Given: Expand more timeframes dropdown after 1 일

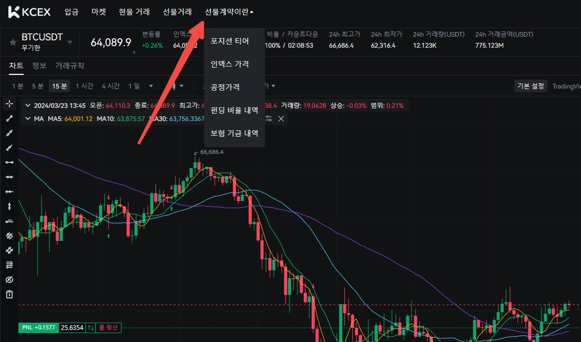Looking at the screenshot, I should (151, 86).
